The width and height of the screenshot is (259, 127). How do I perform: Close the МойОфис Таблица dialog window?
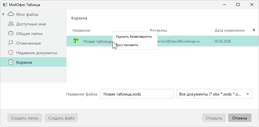252,4
